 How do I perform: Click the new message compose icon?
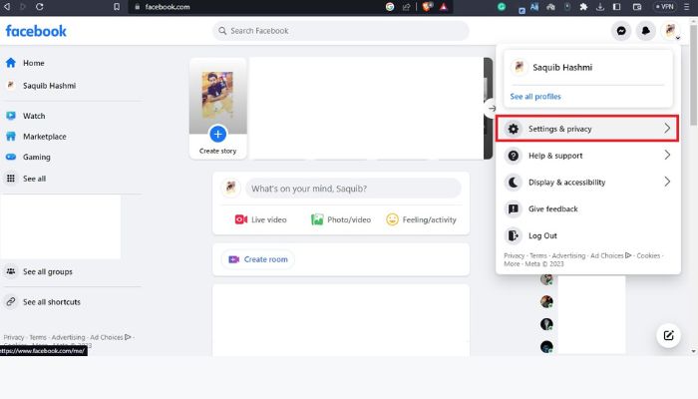668,335
